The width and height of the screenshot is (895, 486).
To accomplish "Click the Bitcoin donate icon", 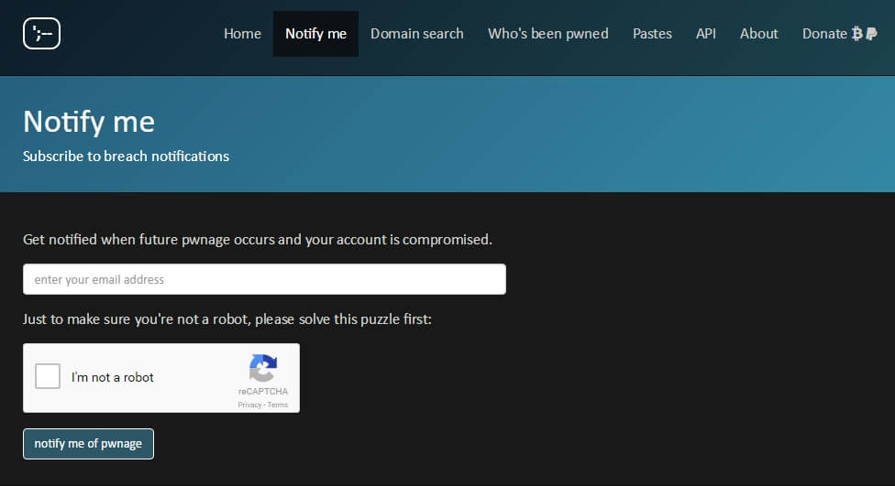I will 856,34.
